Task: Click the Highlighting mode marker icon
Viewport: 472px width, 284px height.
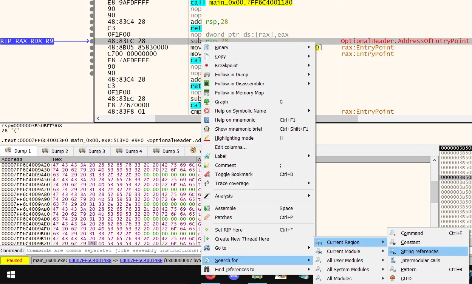Action: [207, 138]
